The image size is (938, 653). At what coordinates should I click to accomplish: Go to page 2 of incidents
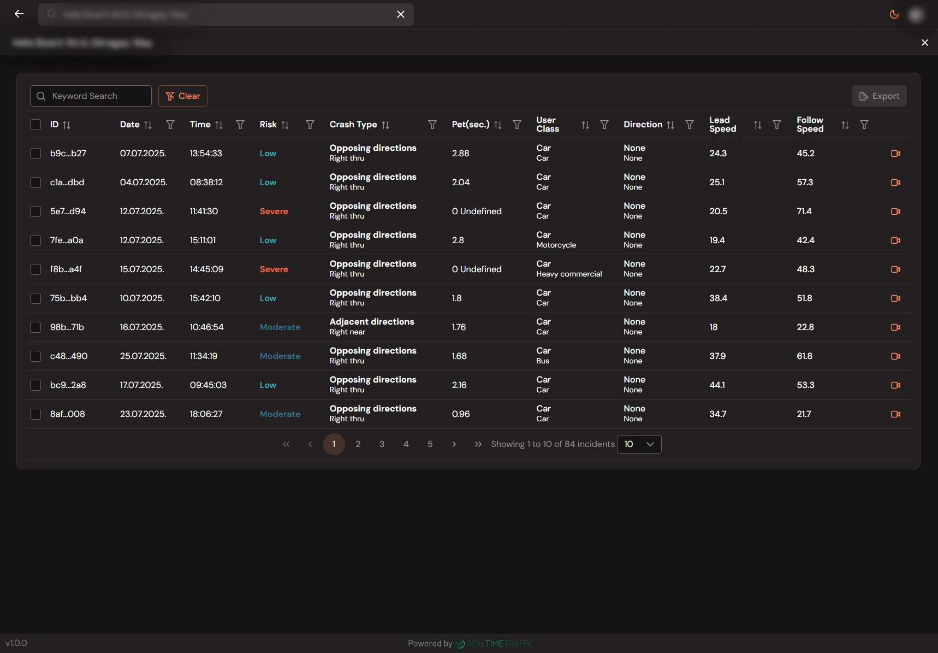358,444
